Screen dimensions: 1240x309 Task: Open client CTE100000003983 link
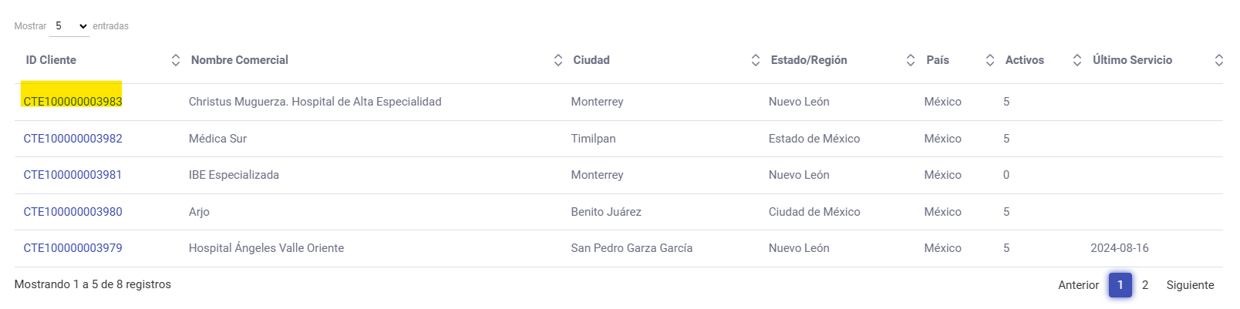click(72, 102)
